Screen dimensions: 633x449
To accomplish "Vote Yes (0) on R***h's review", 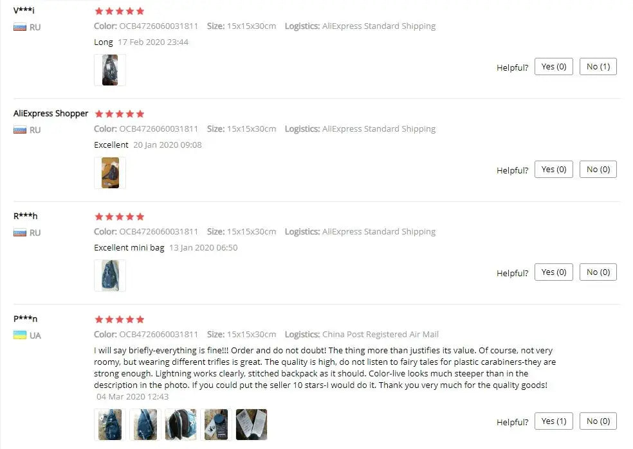I will point(553,272).
